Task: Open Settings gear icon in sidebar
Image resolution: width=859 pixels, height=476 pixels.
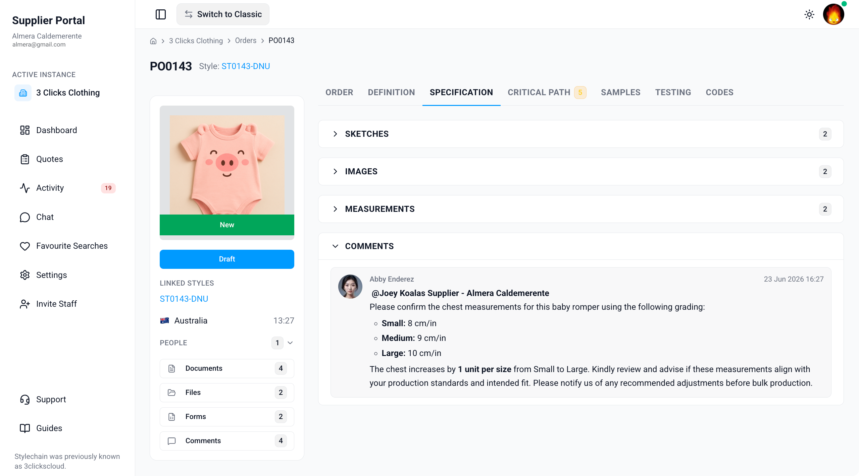Action: [25, 275]
